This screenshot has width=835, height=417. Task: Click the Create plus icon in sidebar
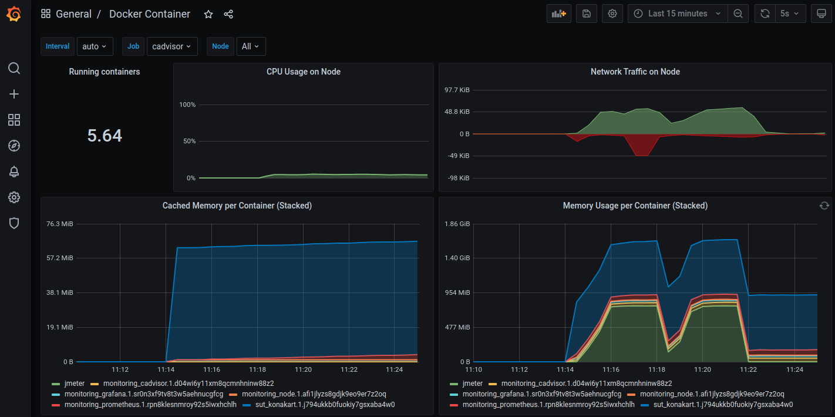tap(14, 94)
